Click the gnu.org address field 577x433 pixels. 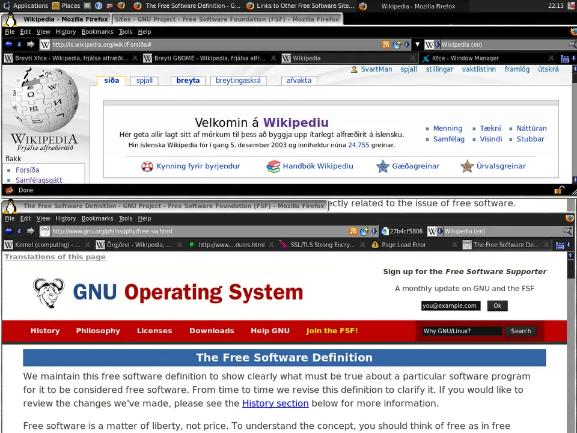point(200,231)
